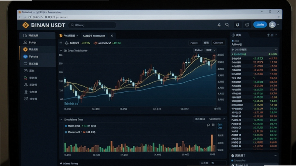Collapse the market list header row chevron
Screen dimensions: 296x166
[276, 50]
